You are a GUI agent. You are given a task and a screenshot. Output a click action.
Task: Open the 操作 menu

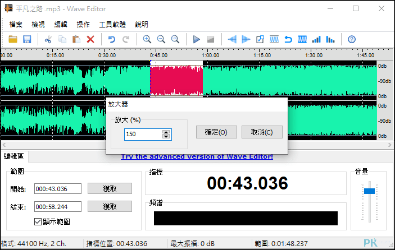(83, 24)
